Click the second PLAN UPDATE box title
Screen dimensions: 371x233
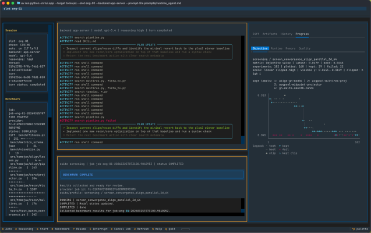click(x=146, y=124)
